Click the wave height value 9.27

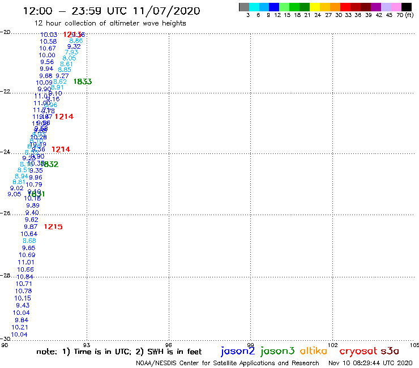62,76
